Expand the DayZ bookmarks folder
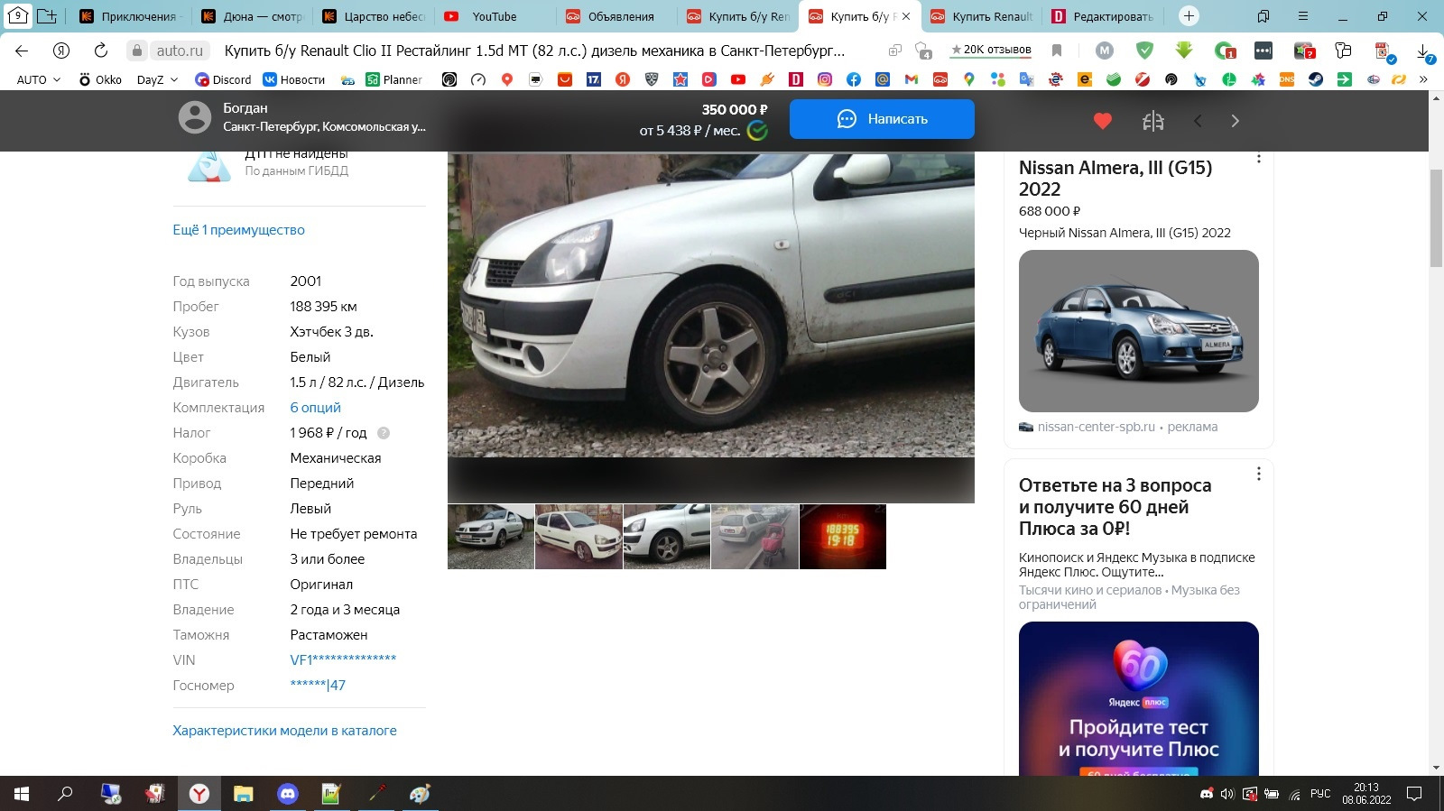 point(158,79)
